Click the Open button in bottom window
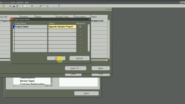The image size is (185, 104). pyautogui.click(x=86, y=93)
